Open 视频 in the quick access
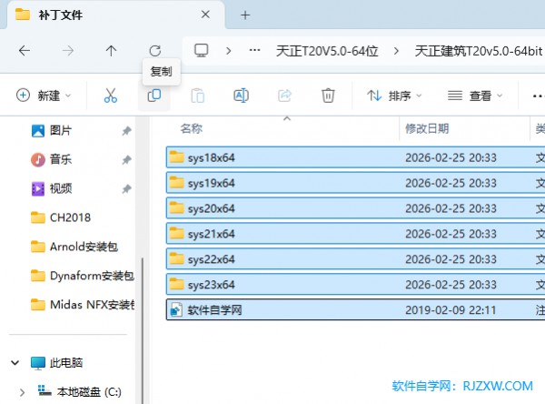The height and width of the screenshot is (404, 545). pos(61,188)
